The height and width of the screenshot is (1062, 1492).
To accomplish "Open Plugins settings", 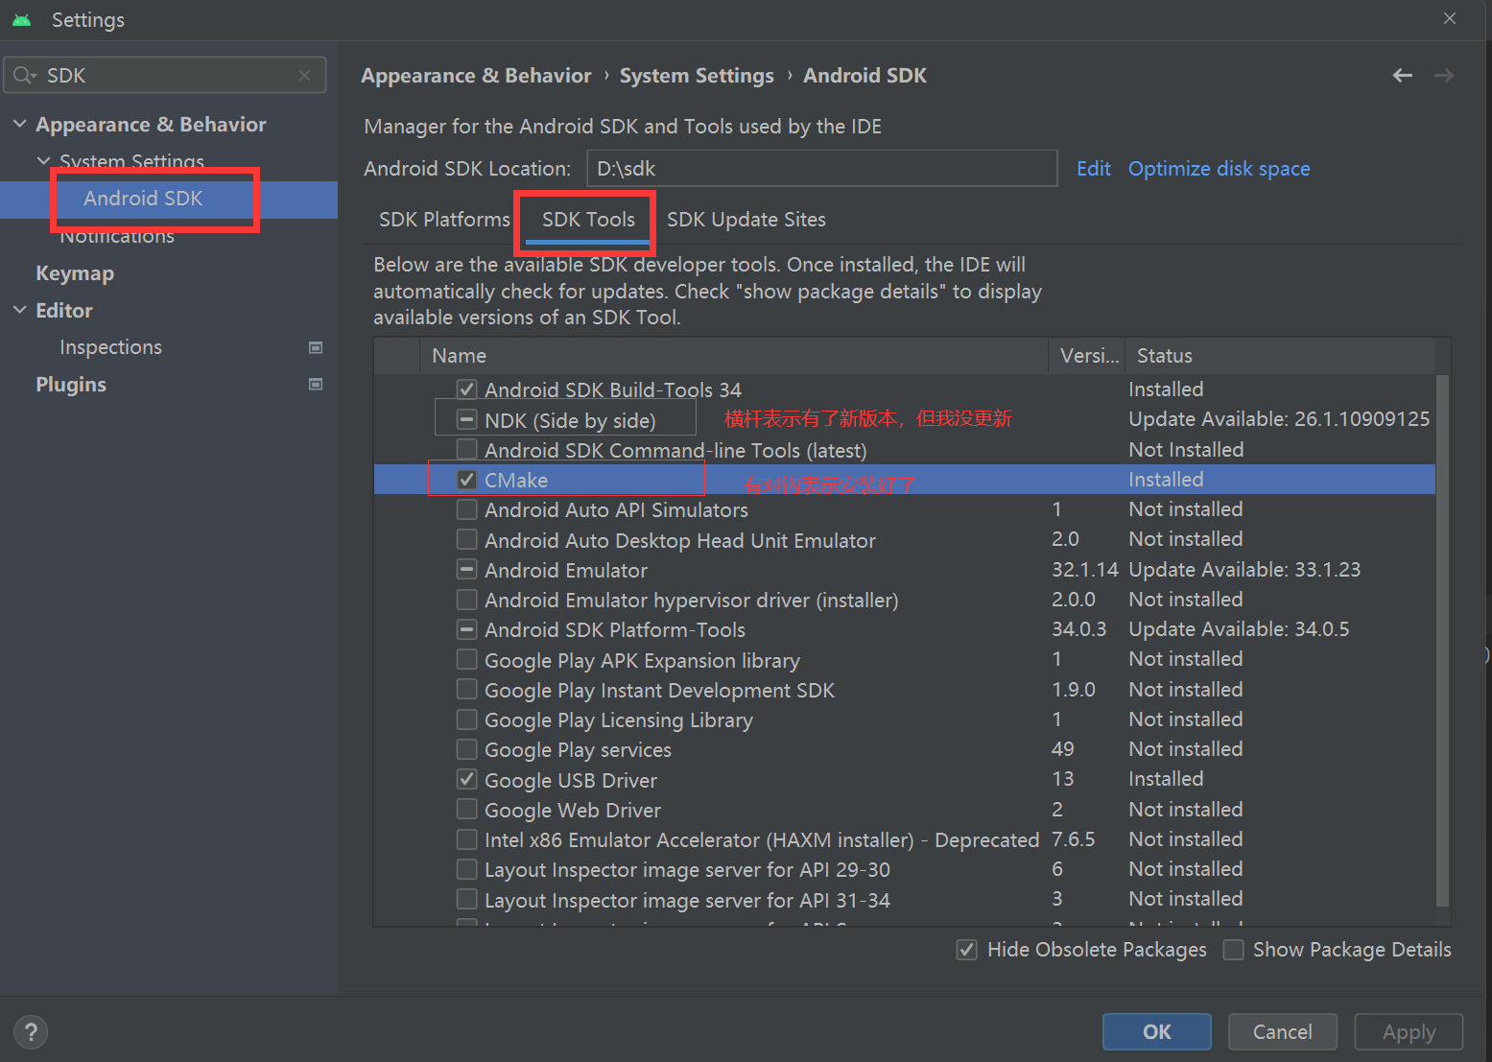I will pos(71,385).
